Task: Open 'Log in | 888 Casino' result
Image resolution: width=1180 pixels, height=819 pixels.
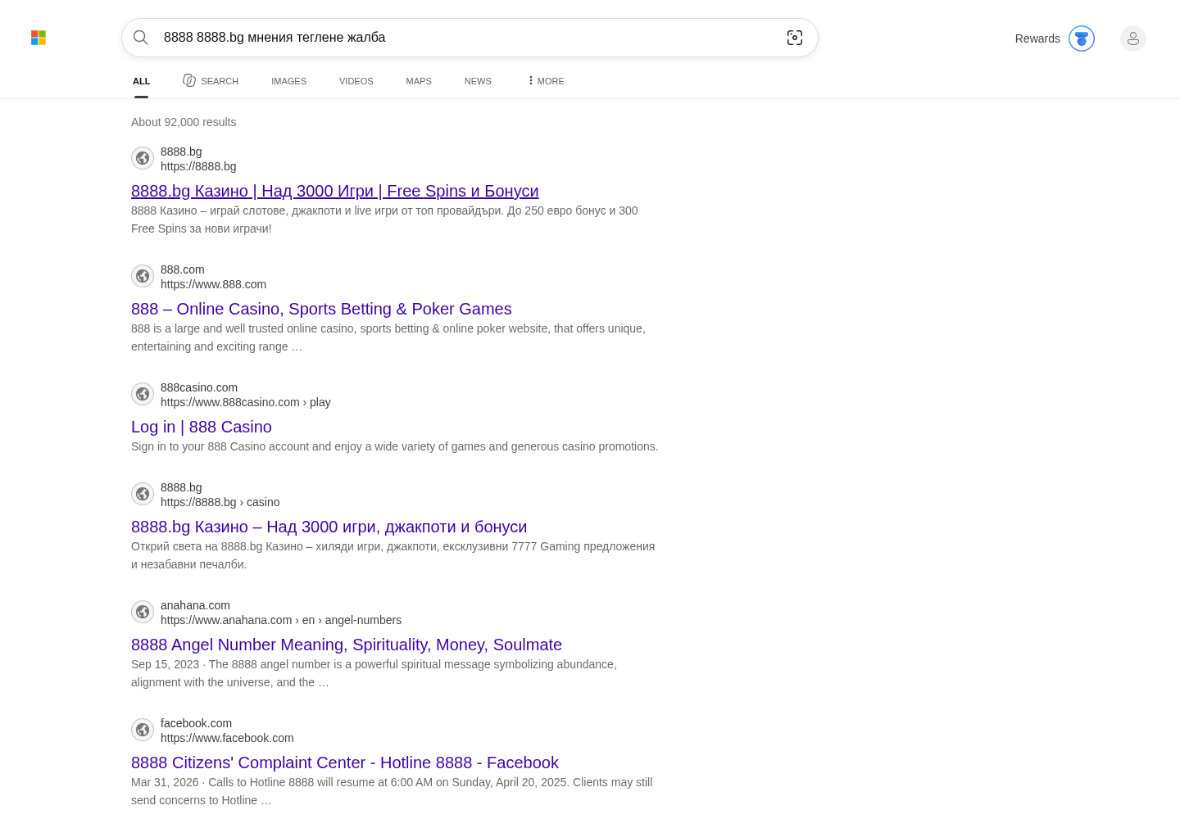Action: pos(202,427)
